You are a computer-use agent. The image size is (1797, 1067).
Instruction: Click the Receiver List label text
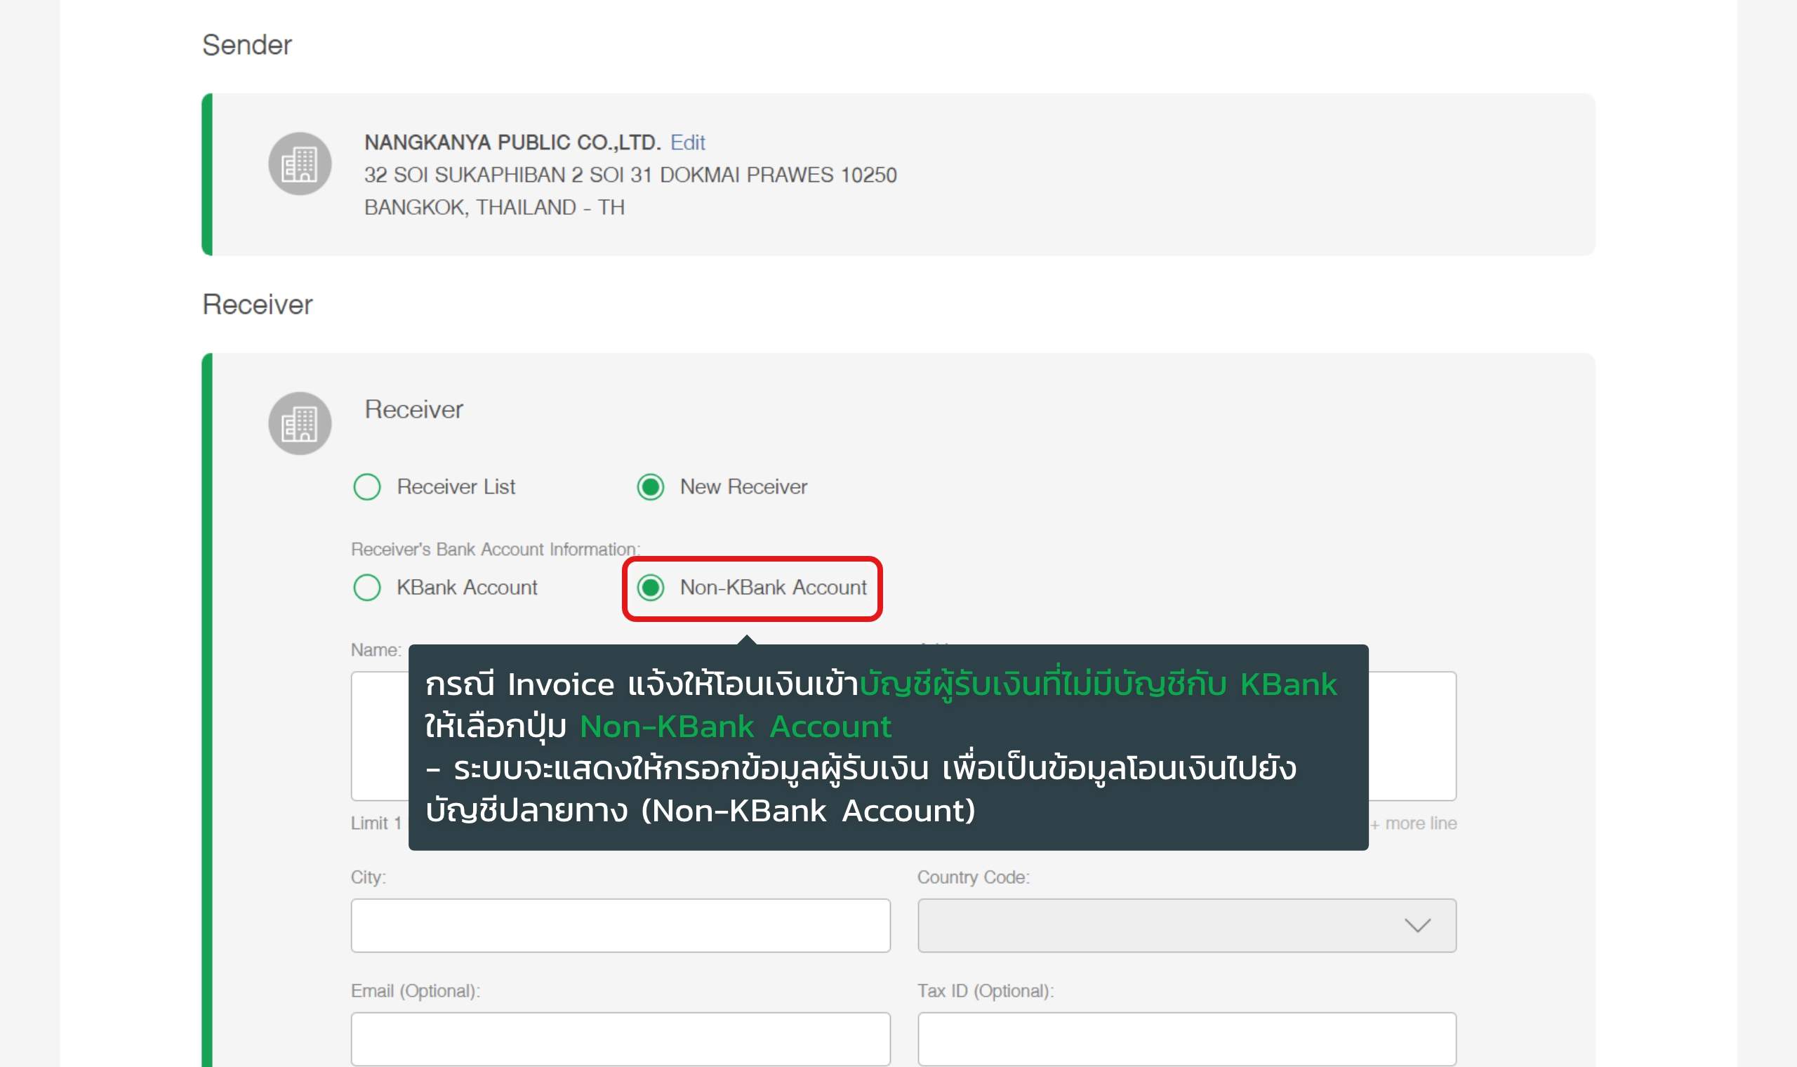point(456,486)
